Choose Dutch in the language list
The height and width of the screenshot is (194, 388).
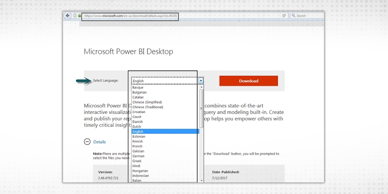click(x=165, y=127)
